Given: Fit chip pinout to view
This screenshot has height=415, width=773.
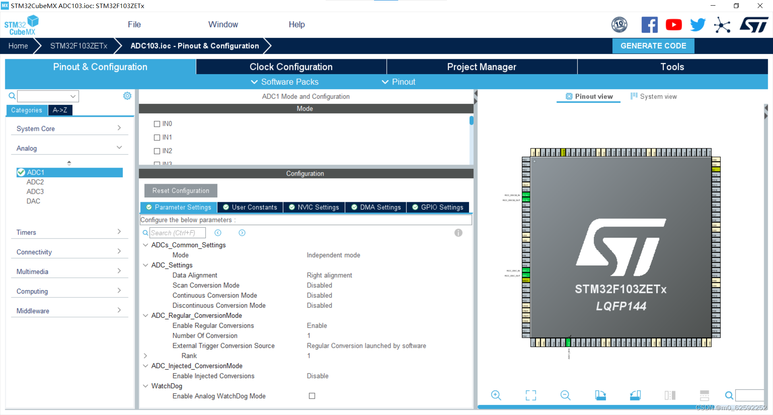Looking at the screenshot, I should pos(531,395).
